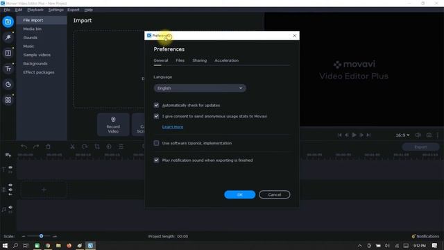Toggle Play notification sound when exporting checkbox
This screenshot has height=250, width=444.
pyautogui.click(x=156, y=160)
